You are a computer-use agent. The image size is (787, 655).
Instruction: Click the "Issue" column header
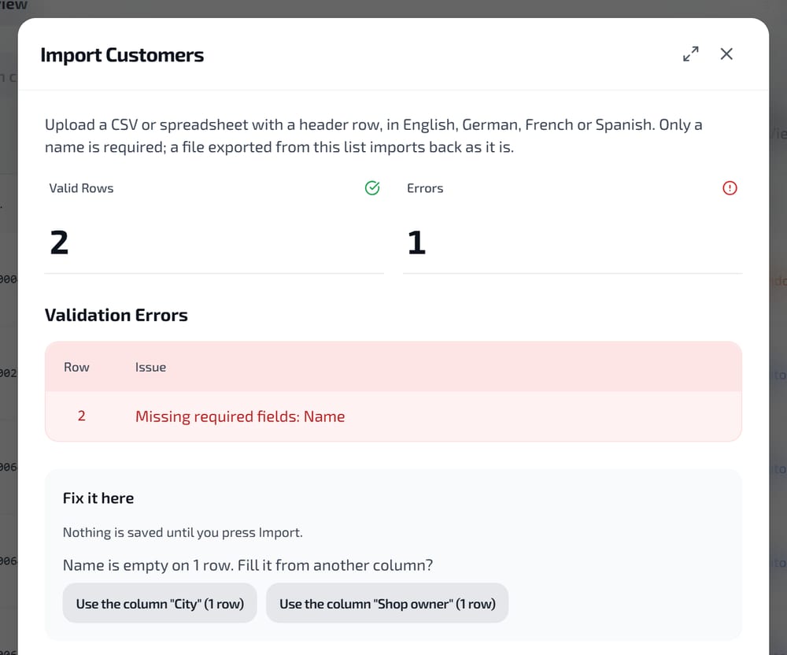(x=150, y=368)
